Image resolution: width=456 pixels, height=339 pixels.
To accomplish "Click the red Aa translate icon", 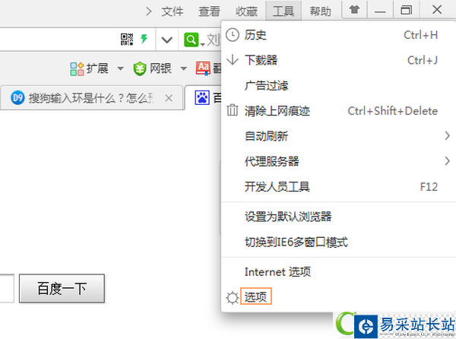I will pos(203,69).
